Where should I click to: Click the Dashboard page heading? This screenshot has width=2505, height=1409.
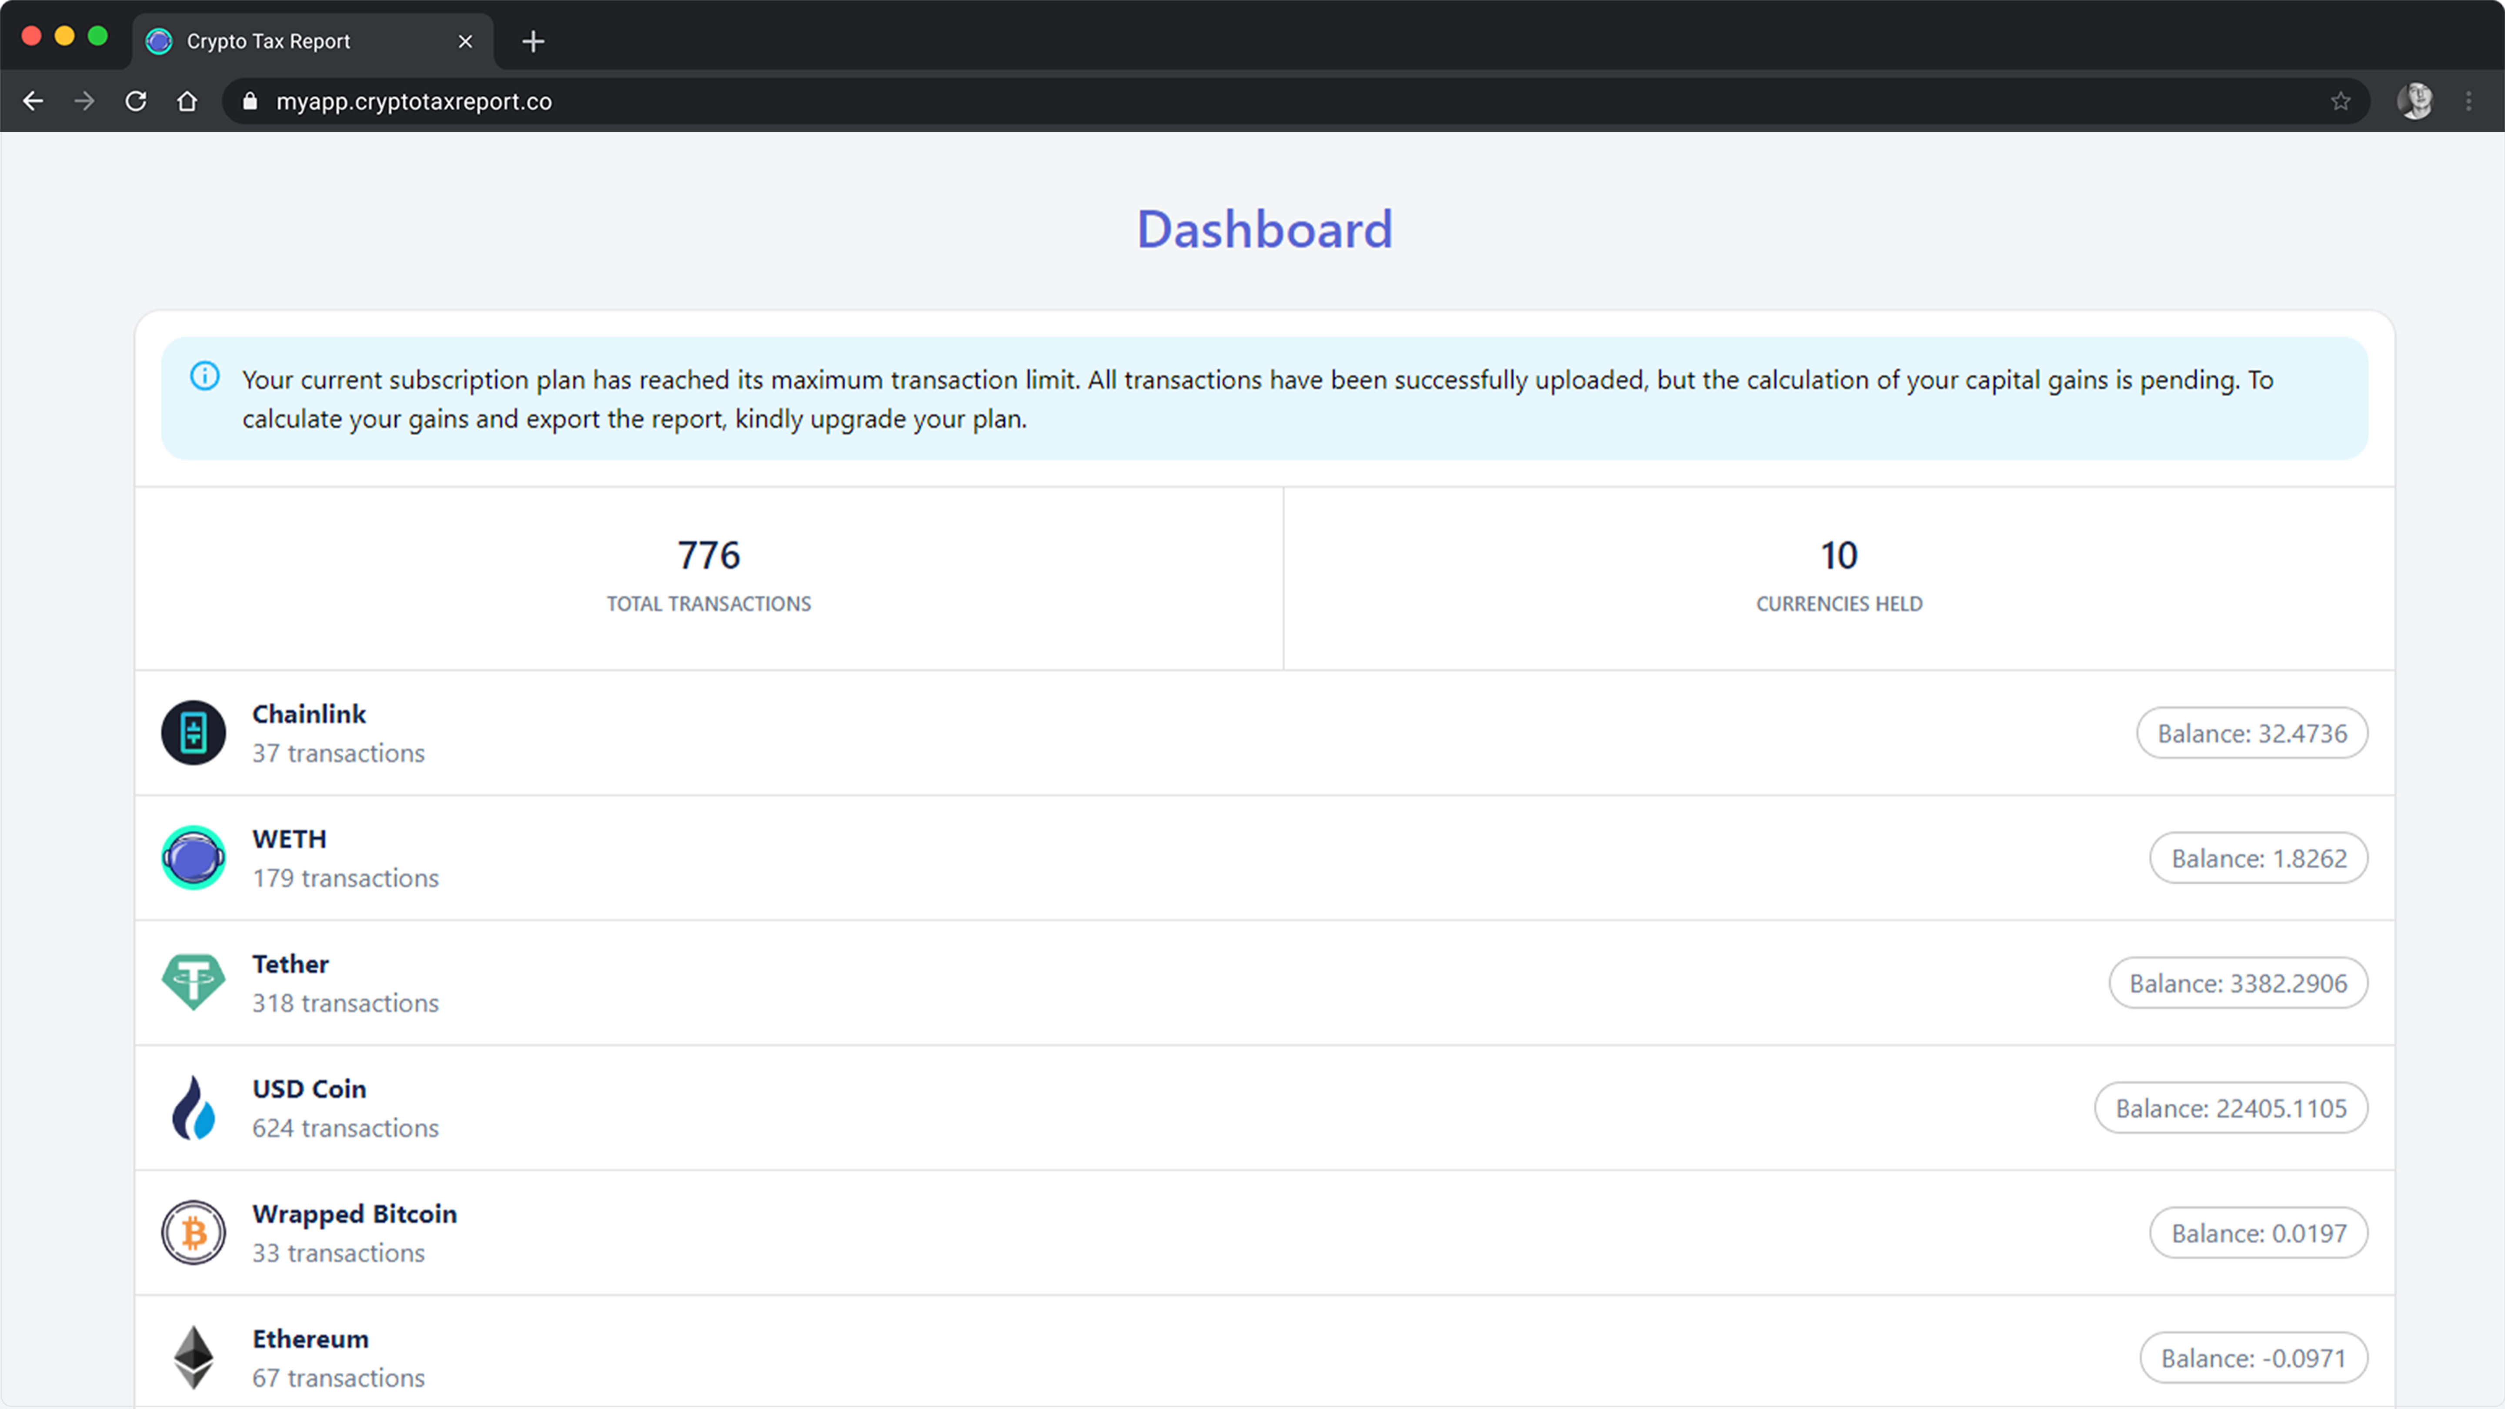[1264, 230]
